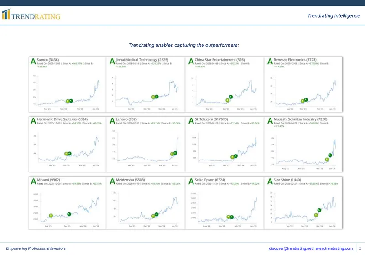This screenshot has width=365, height=258.
Task: Select the "Sumco (3436)" card title
Action: pos(48,60)
